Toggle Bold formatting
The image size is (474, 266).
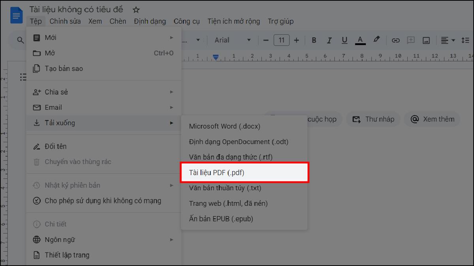click(314, 40)
